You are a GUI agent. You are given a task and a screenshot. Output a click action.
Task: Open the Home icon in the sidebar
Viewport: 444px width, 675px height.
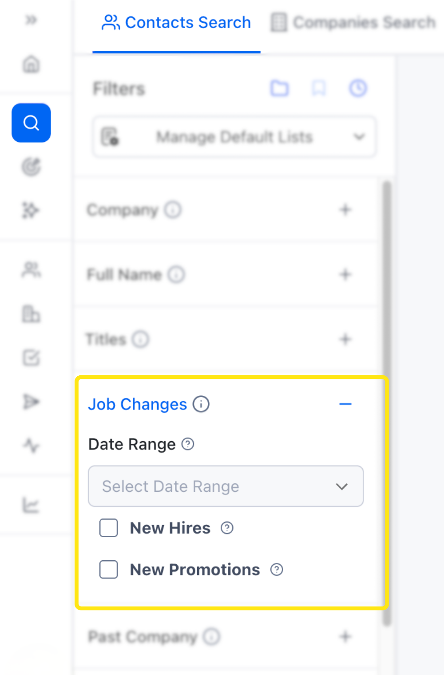(x=31, y=64)
